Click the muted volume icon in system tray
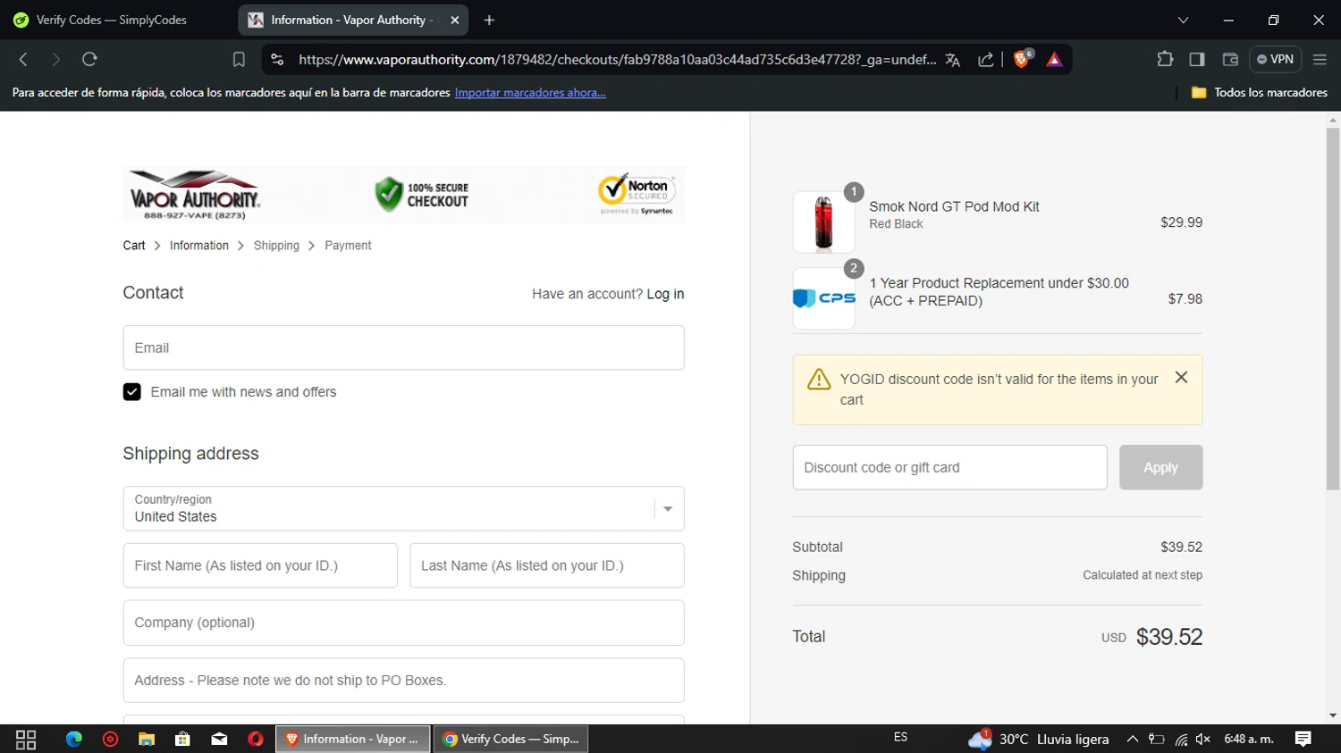The width and height of the screenshot is (1341, 753). tap(1203, 739)
